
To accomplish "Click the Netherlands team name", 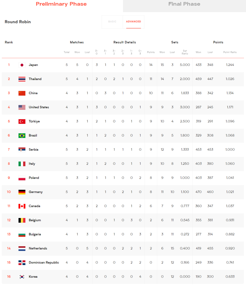I will 38,248.
